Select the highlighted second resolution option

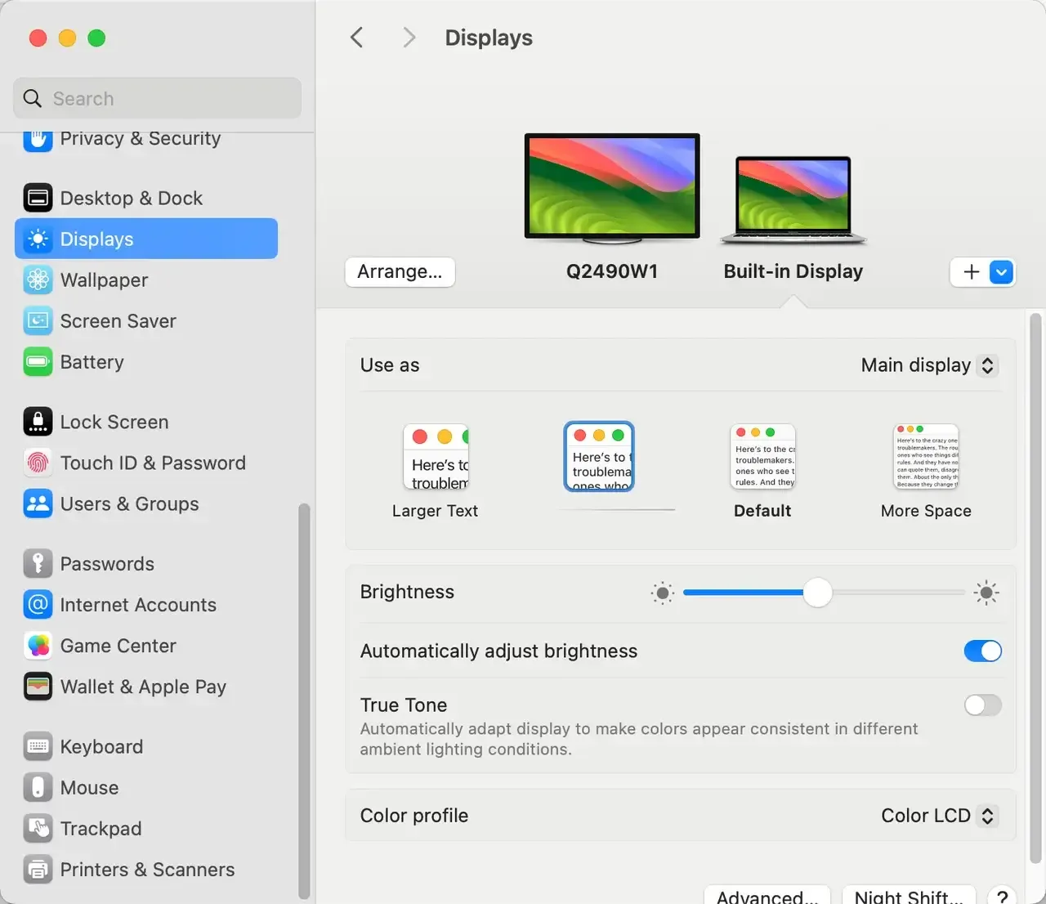click(x=599, y=456)
